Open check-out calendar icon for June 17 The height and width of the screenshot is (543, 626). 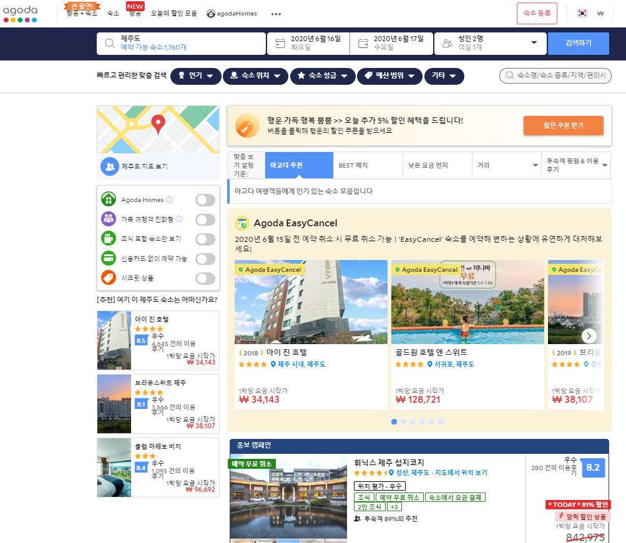[x=363, y=43]
